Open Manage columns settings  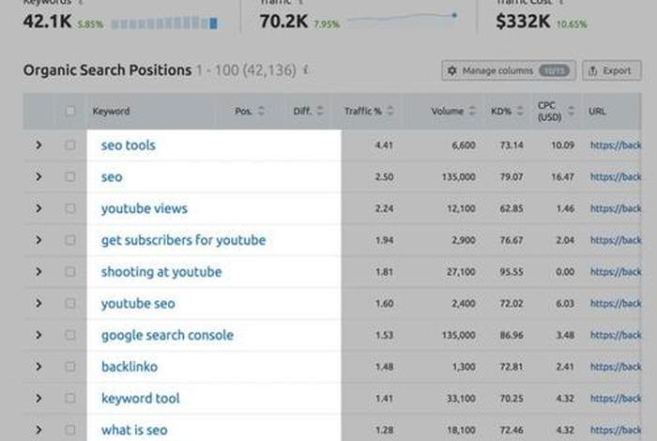(509, 70)
